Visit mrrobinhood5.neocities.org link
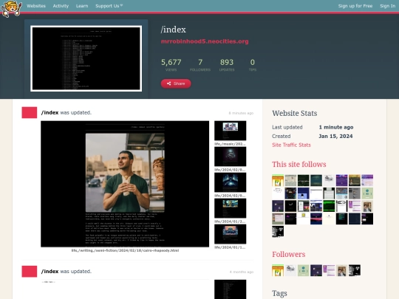 (205, 41)
